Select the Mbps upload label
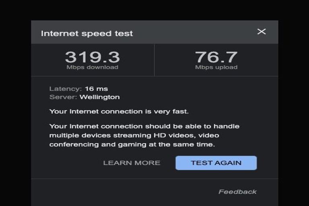The image size is (309, 206). (216, 68)
